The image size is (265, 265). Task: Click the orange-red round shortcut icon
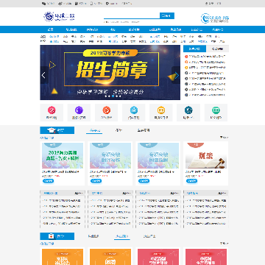(107, 110)
